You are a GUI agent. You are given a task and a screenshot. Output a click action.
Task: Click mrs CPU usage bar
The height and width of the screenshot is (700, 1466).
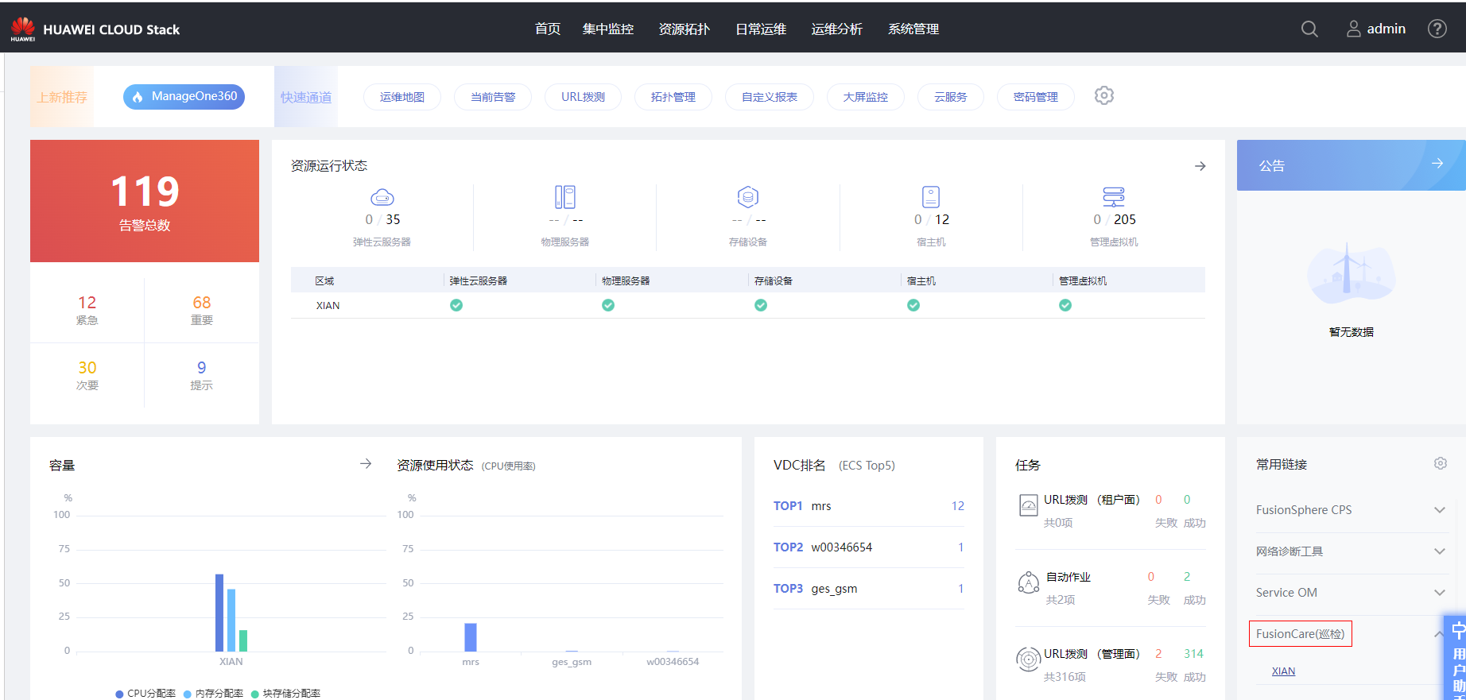[471, 637]
